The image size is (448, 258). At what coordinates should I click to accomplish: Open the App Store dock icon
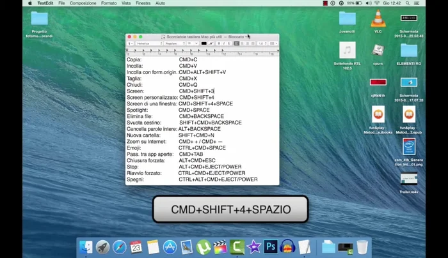pyautogui.click(x=170, y=247)
